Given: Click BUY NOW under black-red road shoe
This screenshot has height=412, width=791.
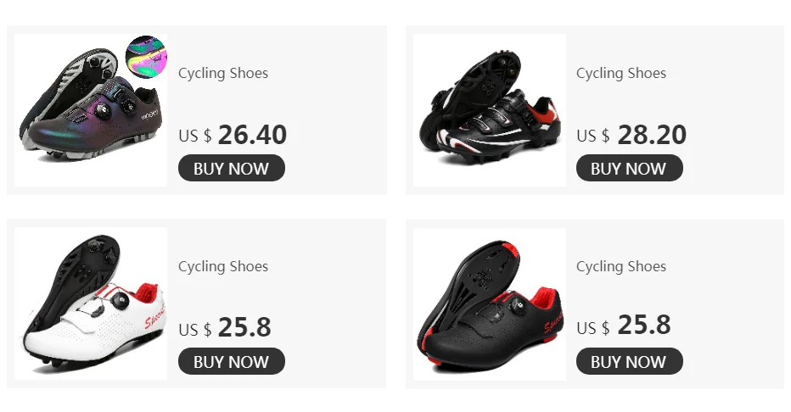Looking at the screenshot, I should click(x=630, y=362).
